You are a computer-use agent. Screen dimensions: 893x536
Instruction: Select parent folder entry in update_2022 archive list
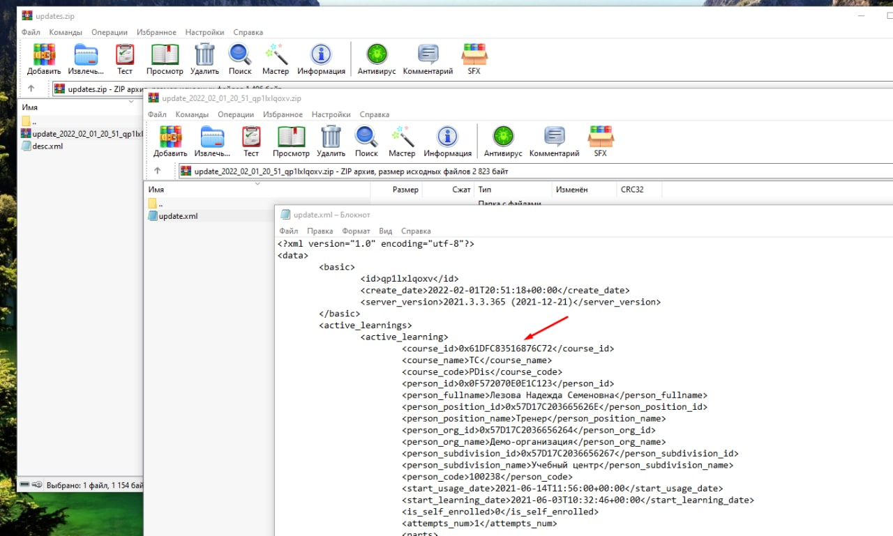pyautogui.click(x=156, y=204)
